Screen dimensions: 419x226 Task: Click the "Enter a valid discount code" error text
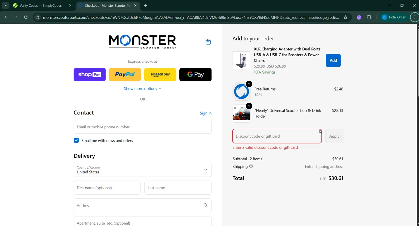coord(265,147)
